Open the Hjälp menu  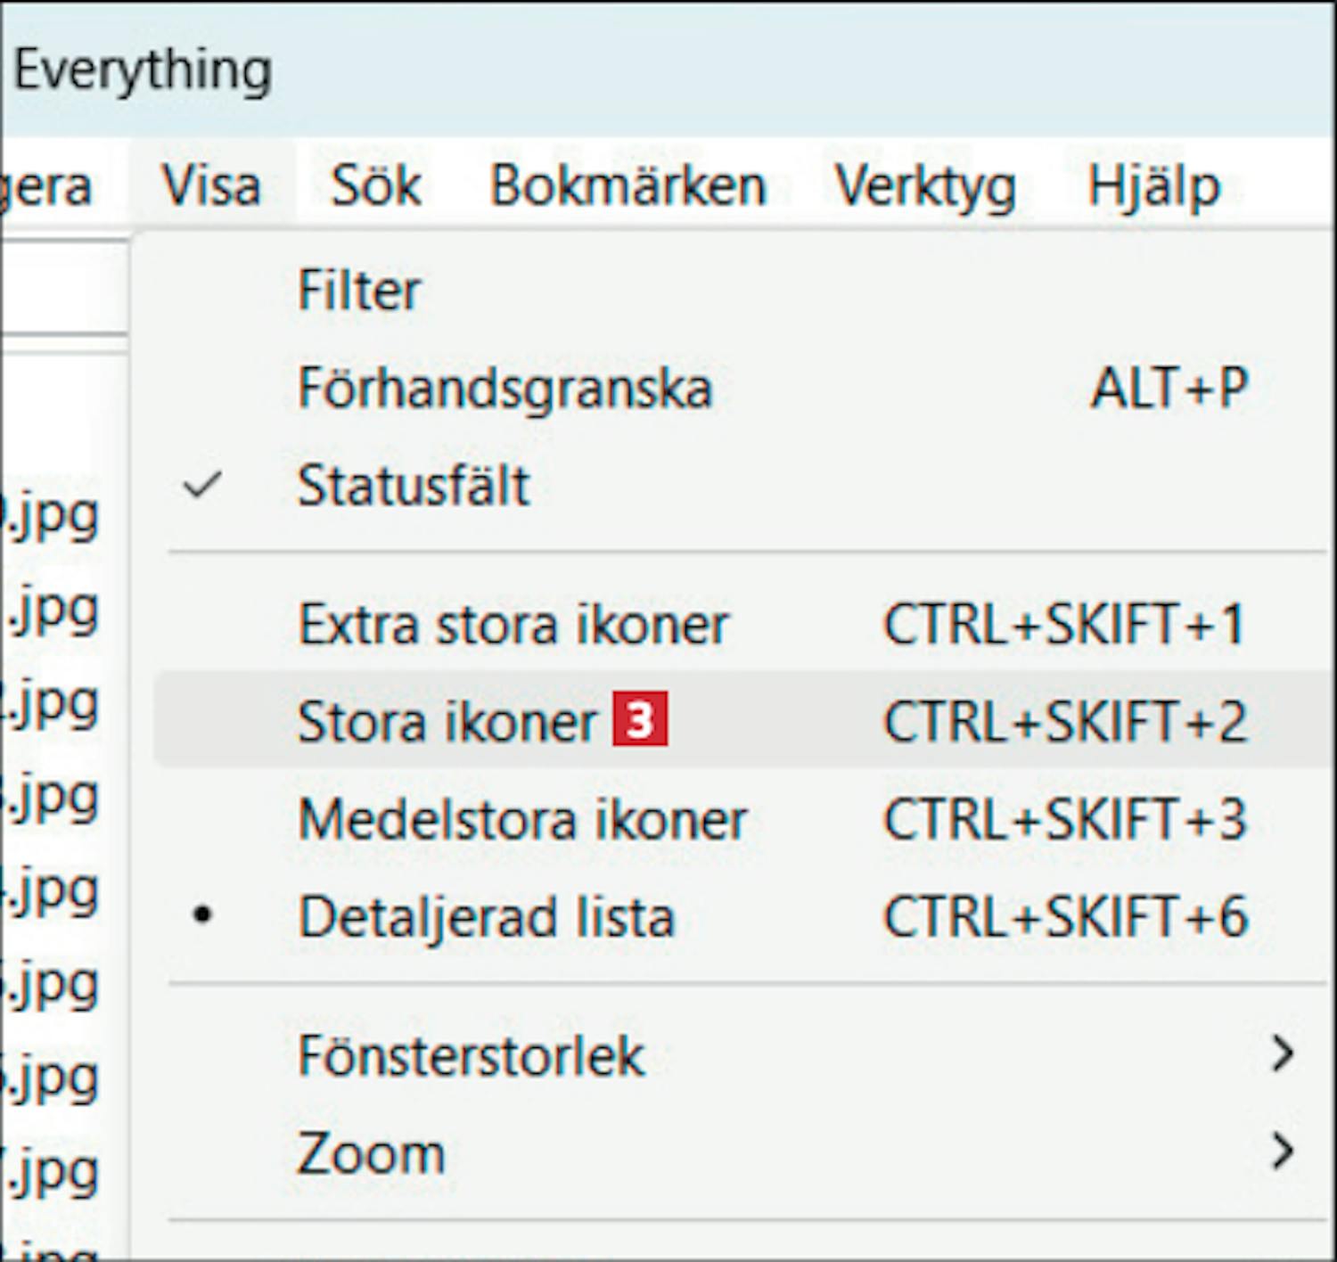[x=1153, y=186]
